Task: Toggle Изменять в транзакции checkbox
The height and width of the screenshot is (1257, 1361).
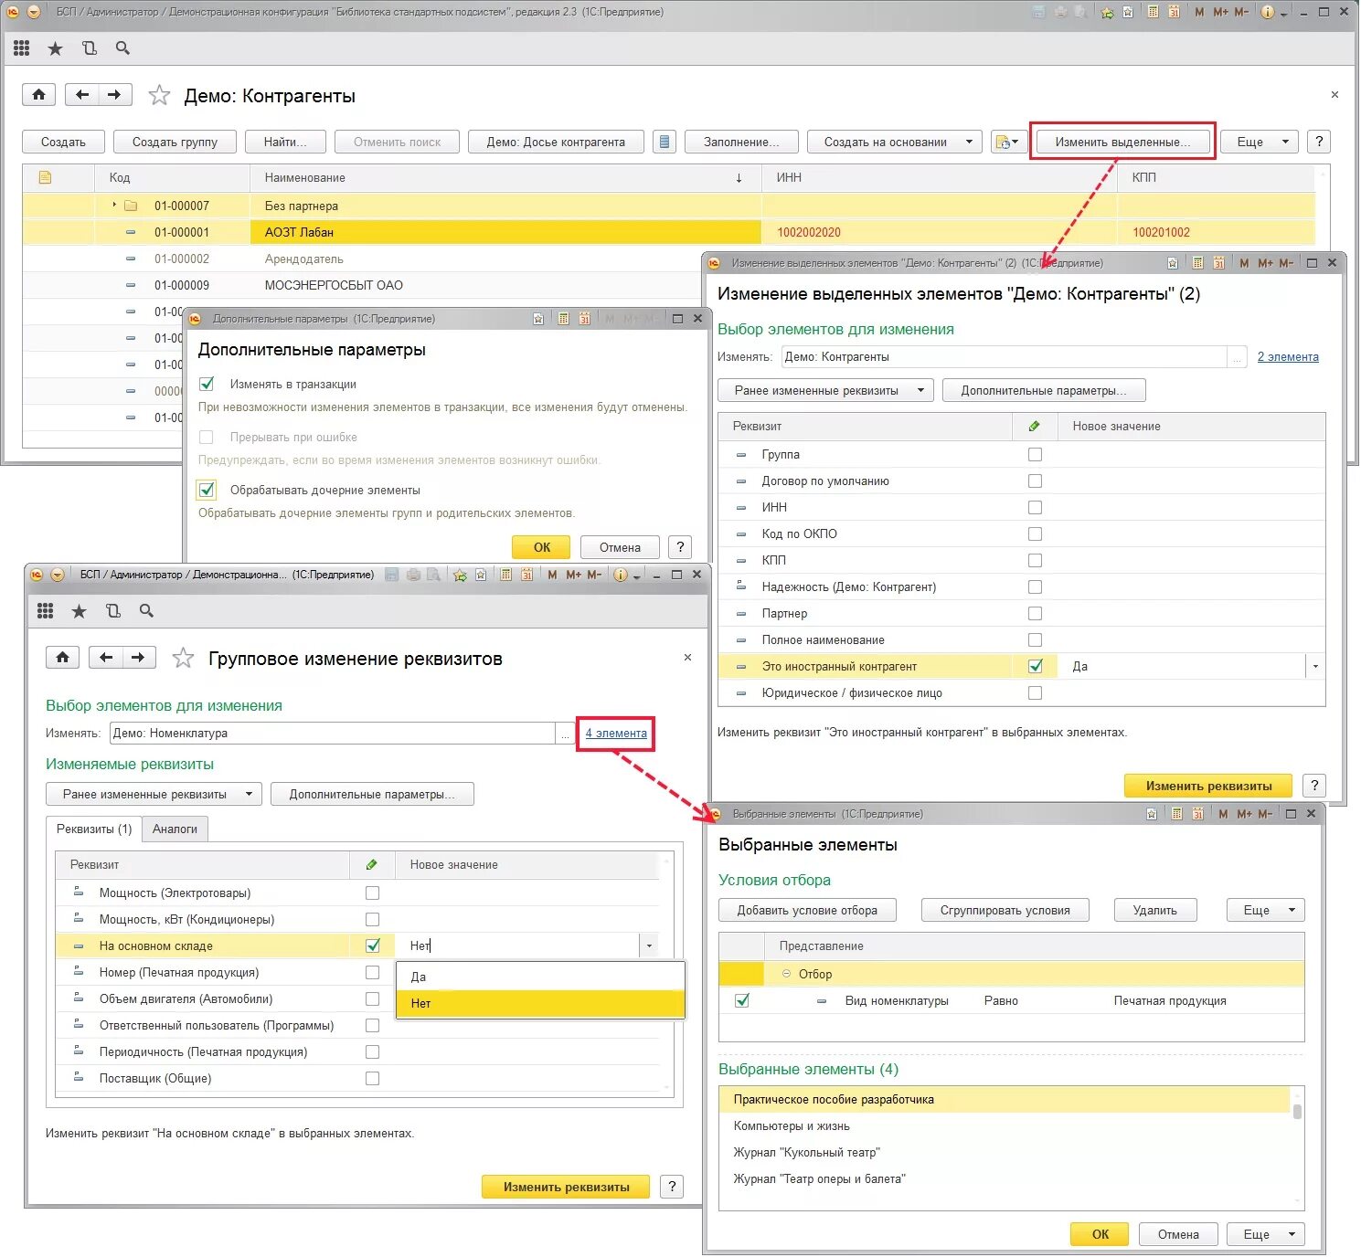Action: tap(207, 384)
